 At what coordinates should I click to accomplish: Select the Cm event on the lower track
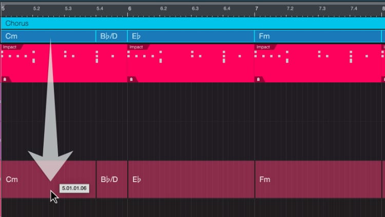coord(49,179)
